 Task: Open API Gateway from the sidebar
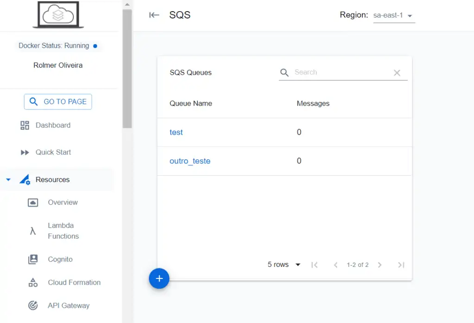(x=69, y=305)
